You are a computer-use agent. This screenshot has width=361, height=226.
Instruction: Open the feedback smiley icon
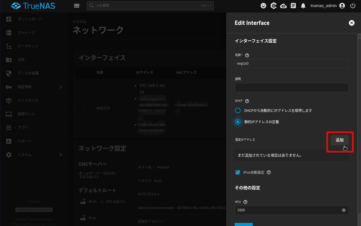click(263, 6)
